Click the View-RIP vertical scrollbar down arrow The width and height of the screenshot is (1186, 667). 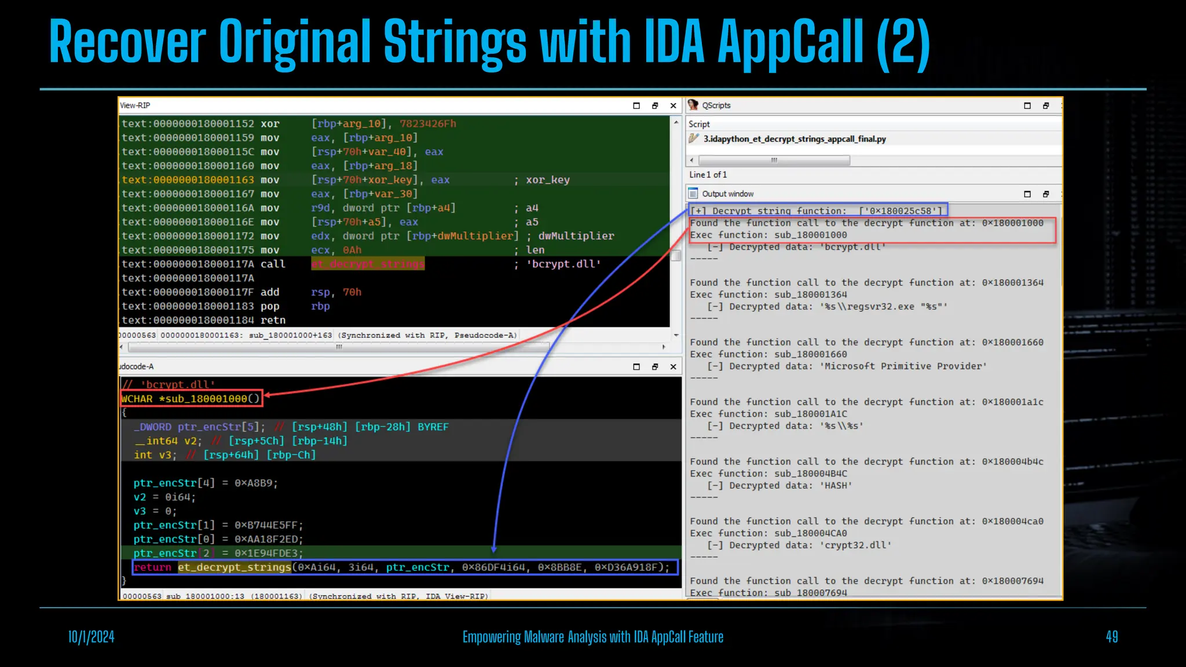point(676,335)
